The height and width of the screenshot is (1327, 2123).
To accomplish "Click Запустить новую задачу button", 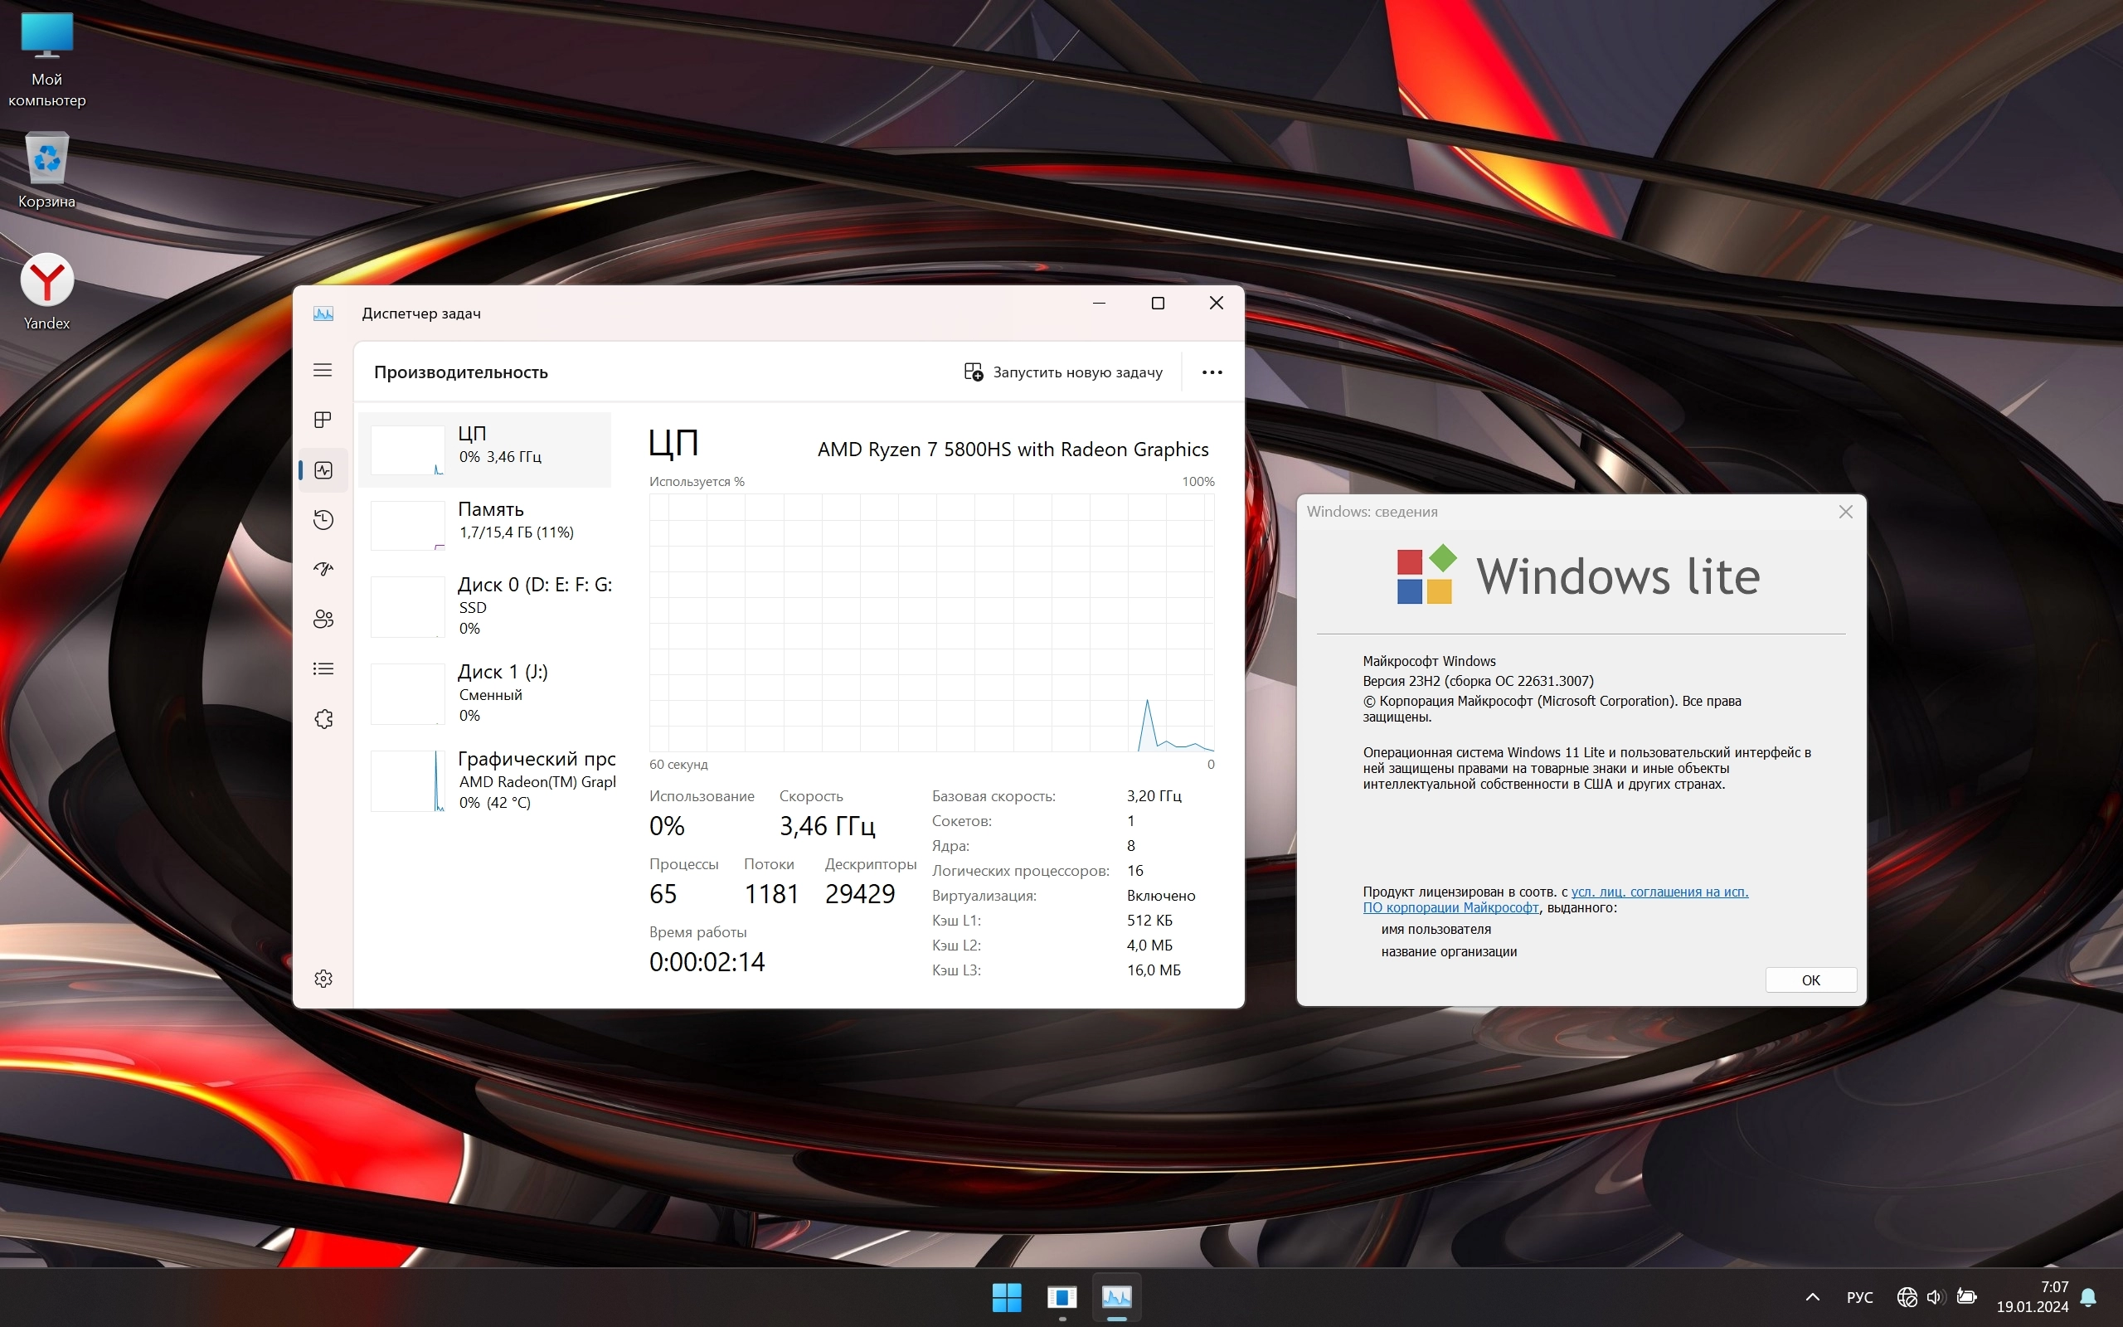I will (x=1063, y=372).
